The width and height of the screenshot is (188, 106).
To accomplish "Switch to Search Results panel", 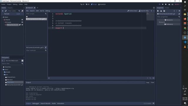I will (46, 103).
